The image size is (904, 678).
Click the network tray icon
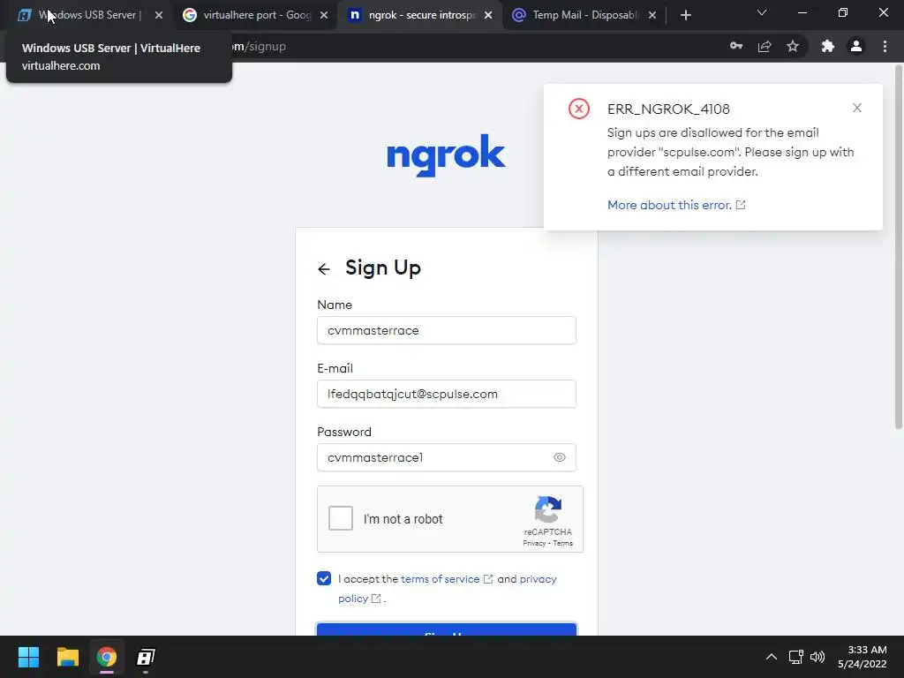pyautogui.click(x=796, y=657)
